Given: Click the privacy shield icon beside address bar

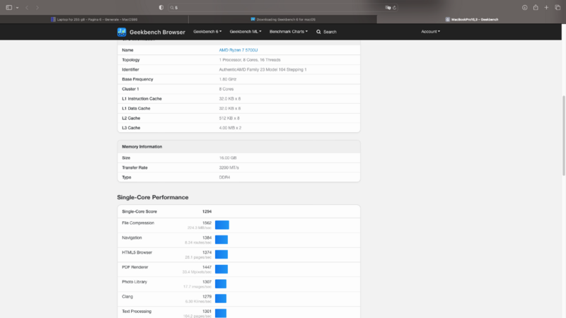Looking at the screenshot, I should click(161, 8).
